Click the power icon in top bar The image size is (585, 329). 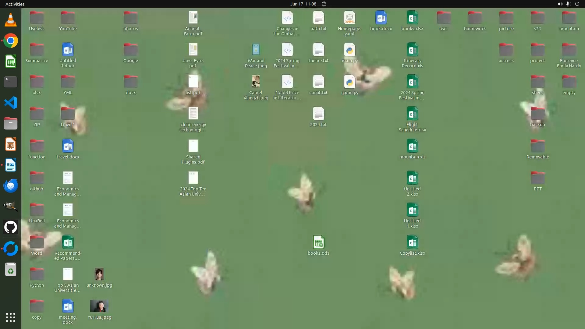coord(577,4)
